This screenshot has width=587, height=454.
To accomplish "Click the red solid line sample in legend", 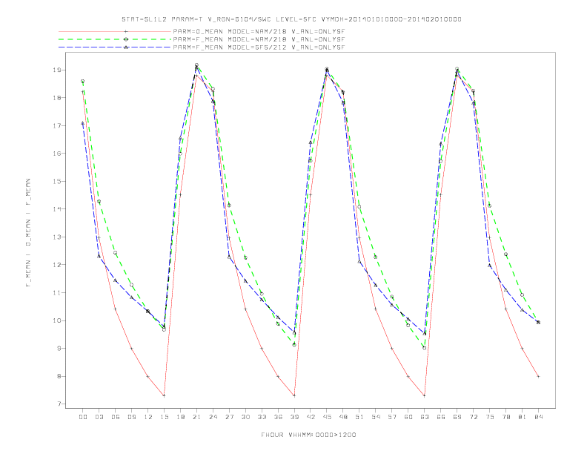I will coord(115,31).
